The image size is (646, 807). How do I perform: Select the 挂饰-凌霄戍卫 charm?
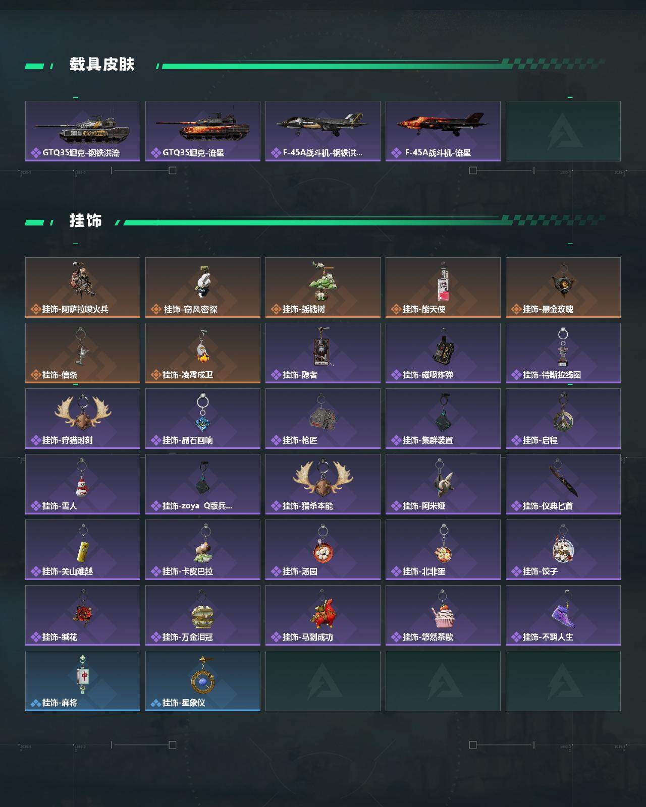click(203, 353)
